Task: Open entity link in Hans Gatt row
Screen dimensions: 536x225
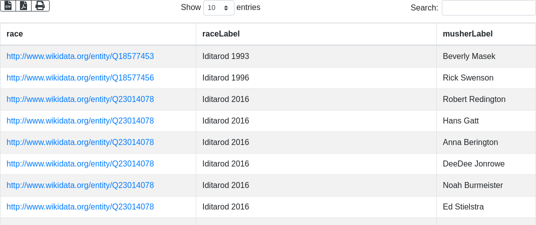Action: [x=80, y=121]
